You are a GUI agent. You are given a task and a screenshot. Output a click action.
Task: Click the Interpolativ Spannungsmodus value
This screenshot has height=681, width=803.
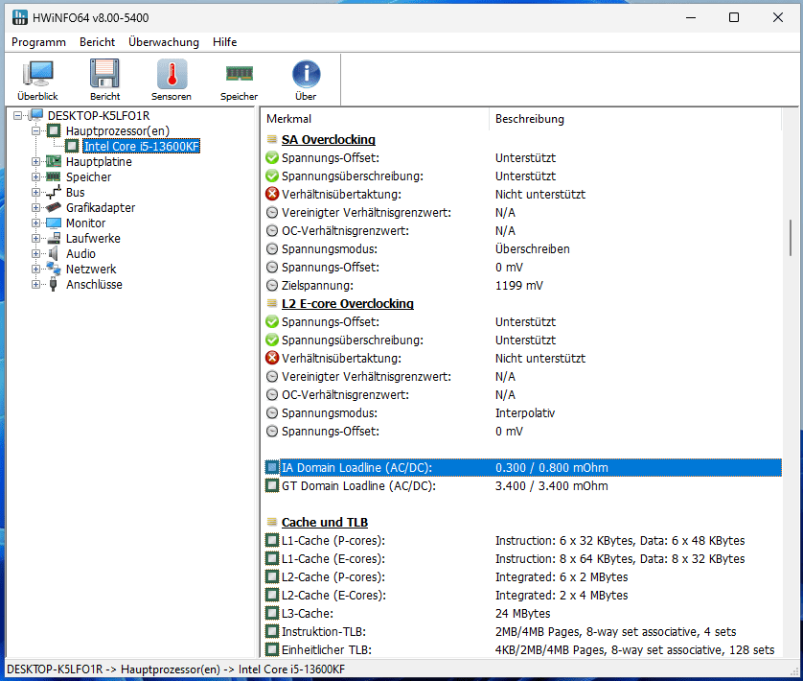point(525,413)
